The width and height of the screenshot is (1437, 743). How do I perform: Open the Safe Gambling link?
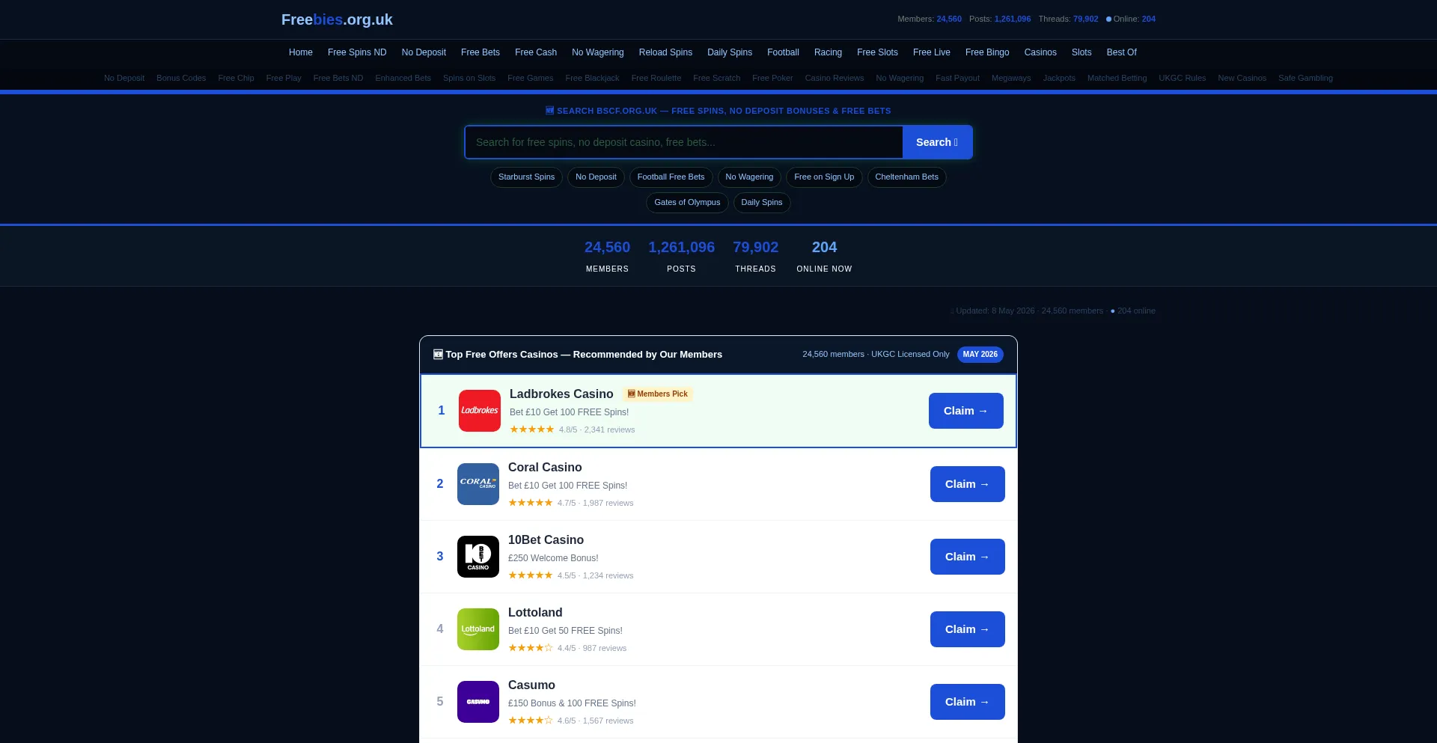pyautogui.click(x=1305, y=78)
